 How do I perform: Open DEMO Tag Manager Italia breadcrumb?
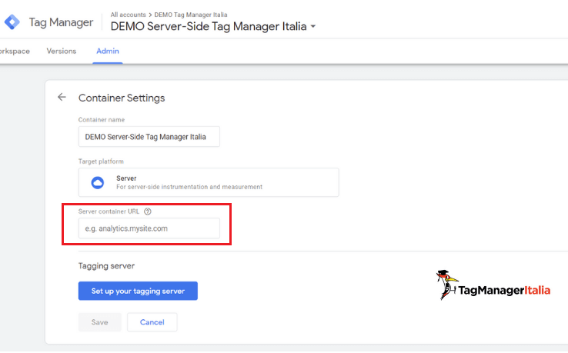(x=191, y=15)
